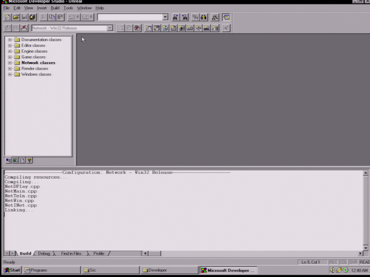Expand the Engine classes tree node
The image size is (370, 277).
[x=10, y=51]
